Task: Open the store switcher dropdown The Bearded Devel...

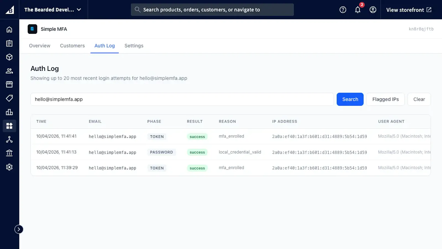Action: pyautogui.click(x=53, y=10)
